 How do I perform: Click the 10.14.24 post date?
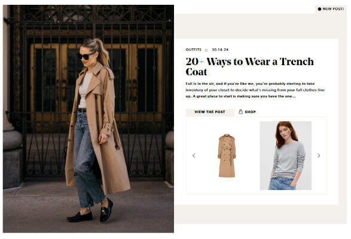[x=220, y=50]
